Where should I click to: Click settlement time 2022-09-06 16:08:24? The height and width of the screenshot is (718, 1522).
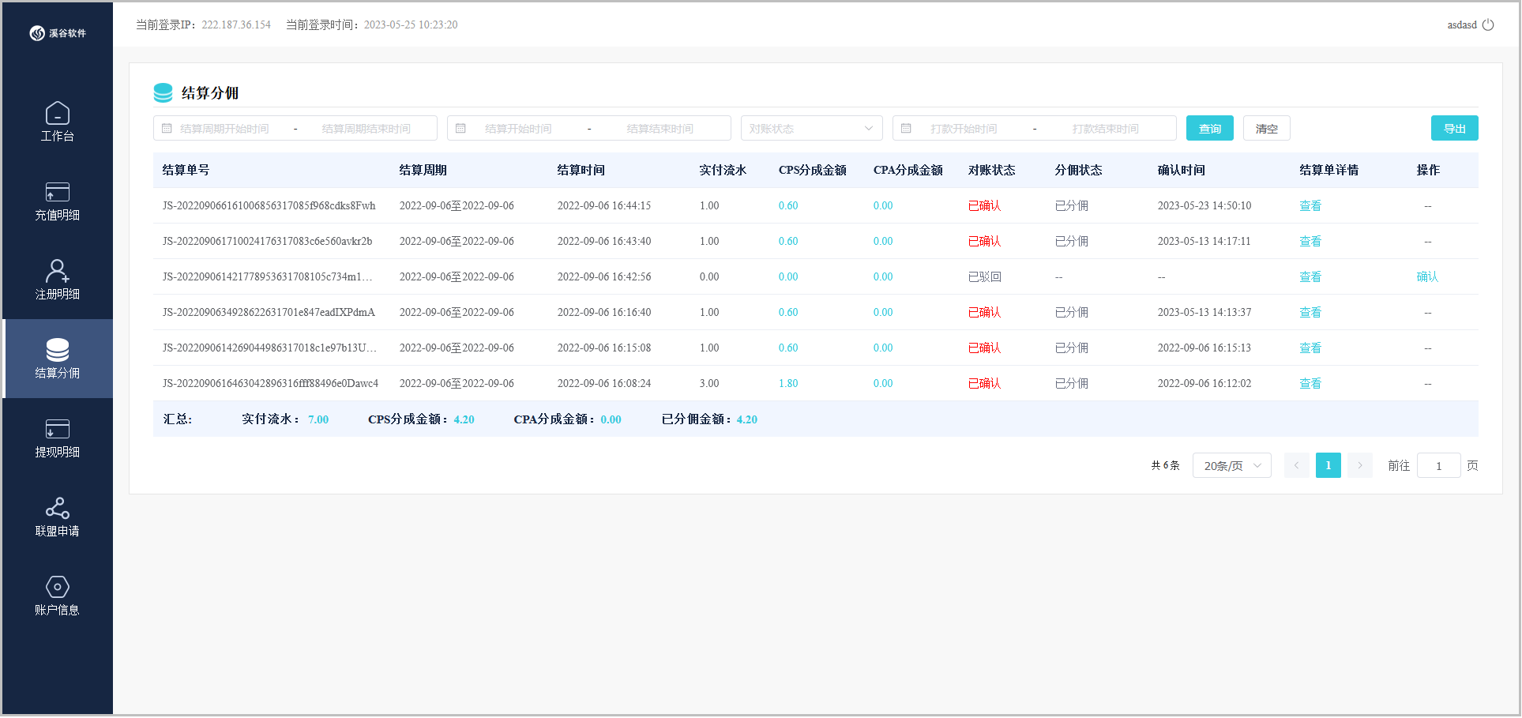[604, 383]
